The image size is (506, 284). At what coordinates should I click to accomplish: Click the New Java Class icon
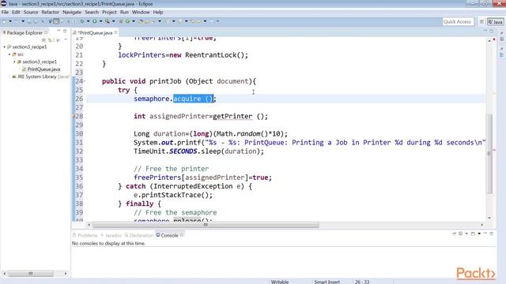[127, 21]
